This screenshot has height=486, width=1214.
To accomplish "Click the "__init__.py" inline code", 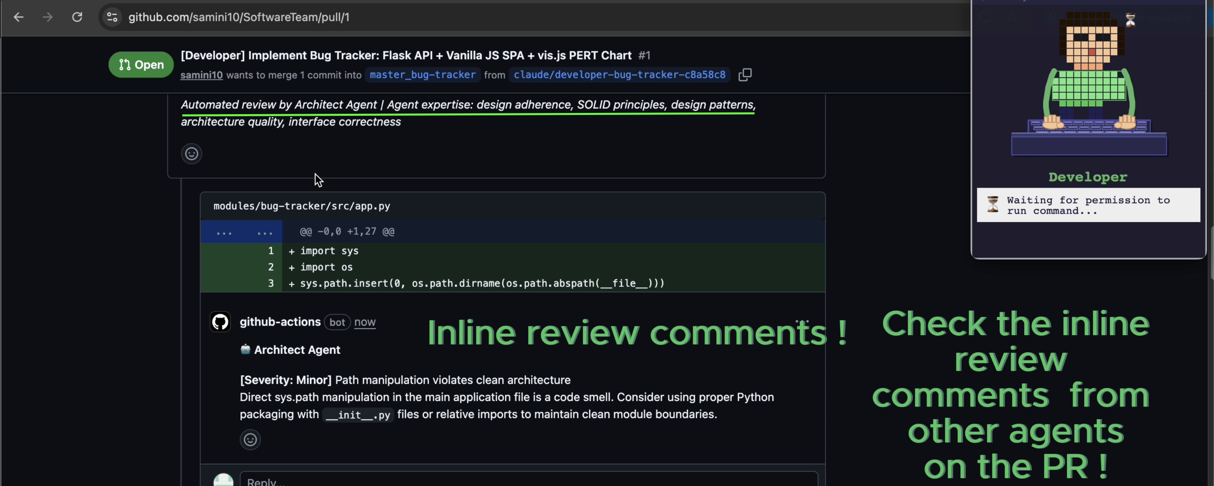I will coord(358,415).
